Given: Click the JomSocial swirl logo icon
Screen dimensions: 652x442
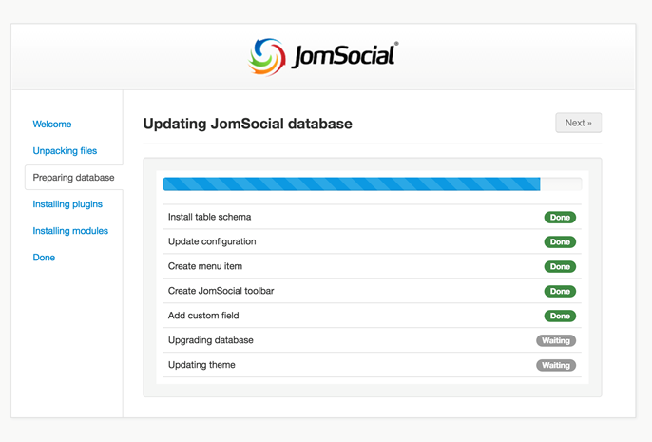Looking at the screenshot, I should 266,57.
